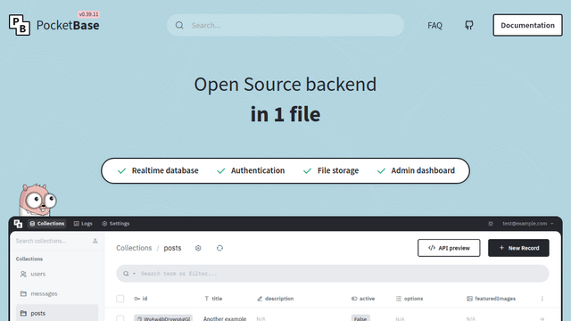
Task: Click the PocketBase wordmark
Action: click(x=68, y=25)
